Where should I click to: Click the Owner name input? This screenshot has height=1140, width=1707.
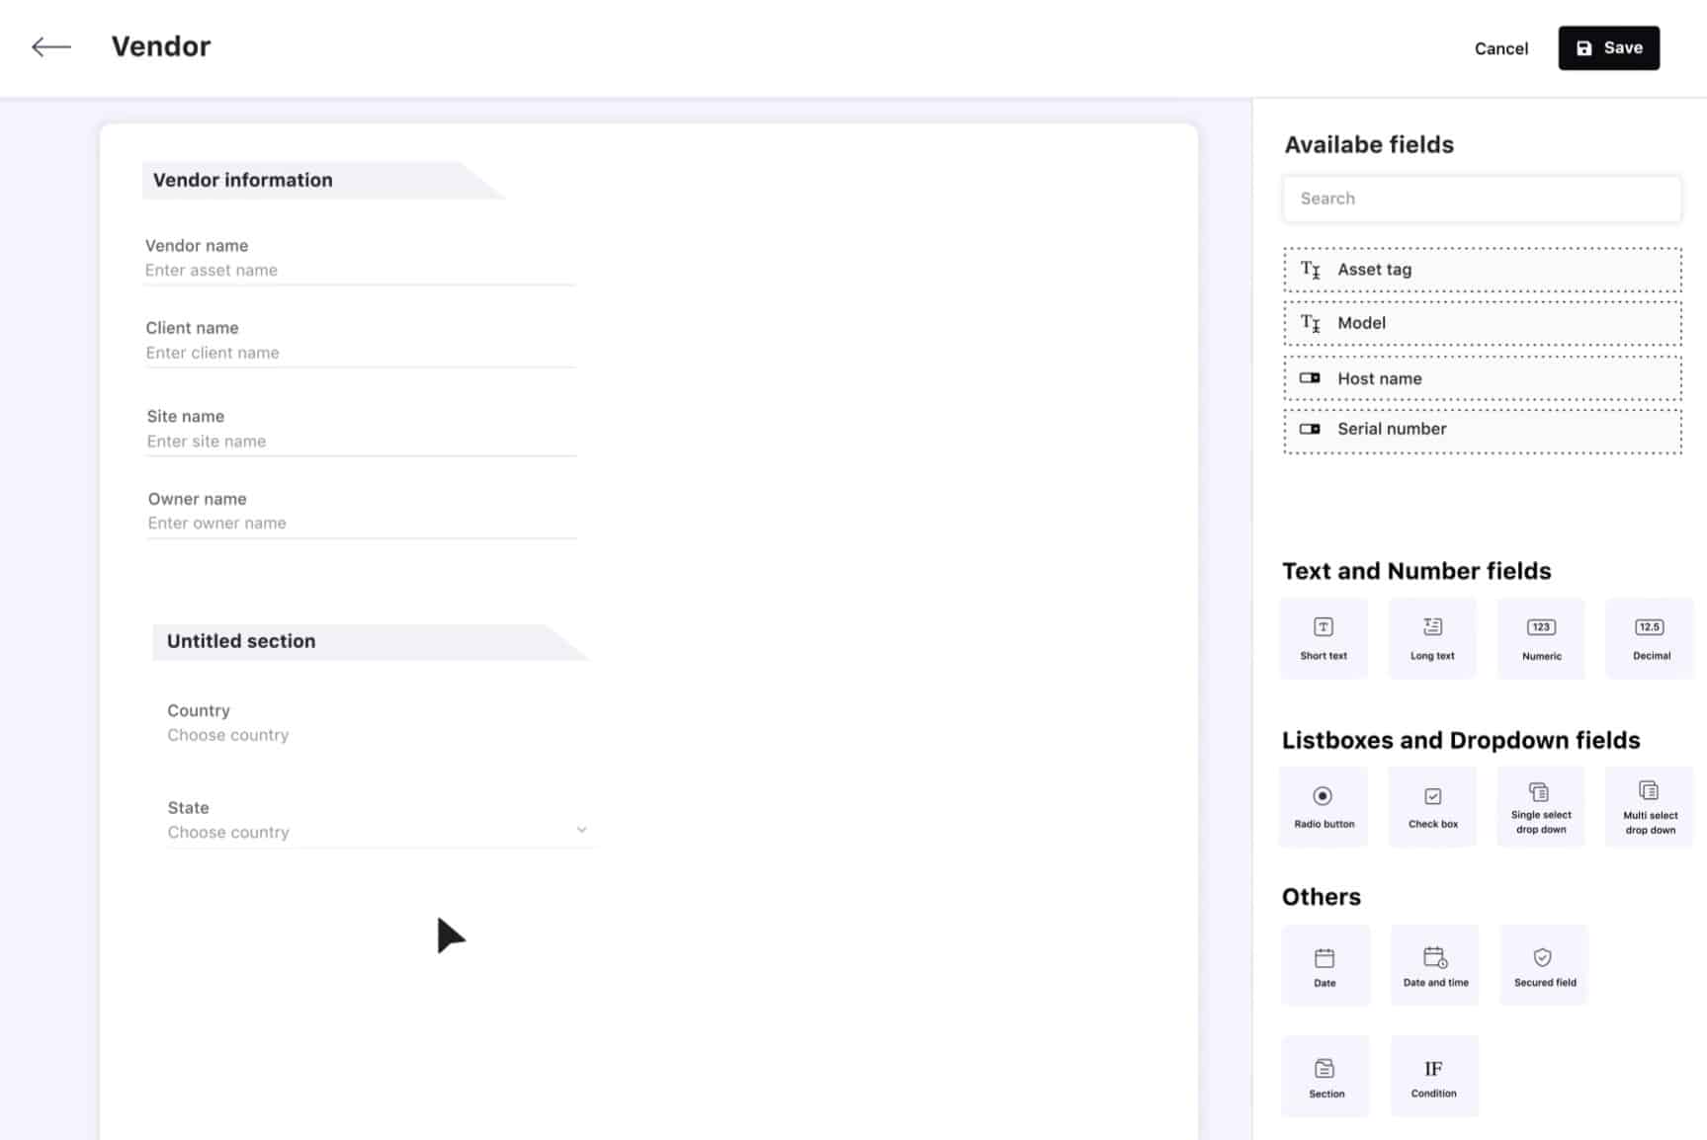pyautogui.click(x=362, y=524)
